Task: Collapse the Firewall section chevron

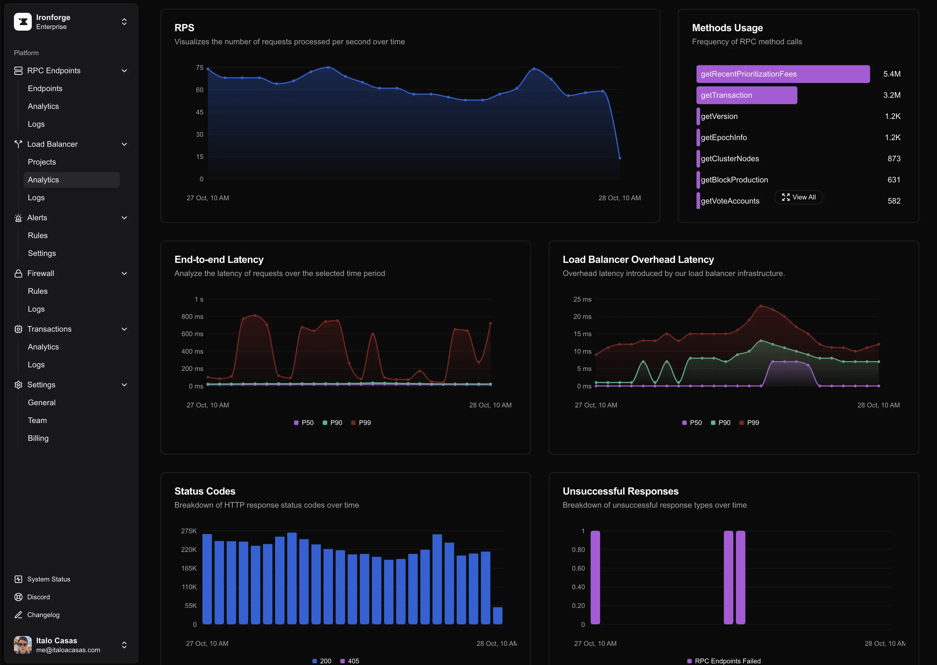Action: coord(124,273)
